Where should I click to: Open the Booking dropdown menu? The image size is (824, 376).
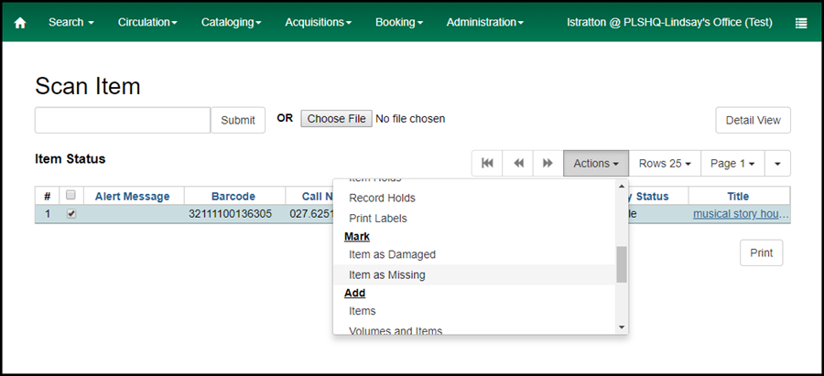399,22
